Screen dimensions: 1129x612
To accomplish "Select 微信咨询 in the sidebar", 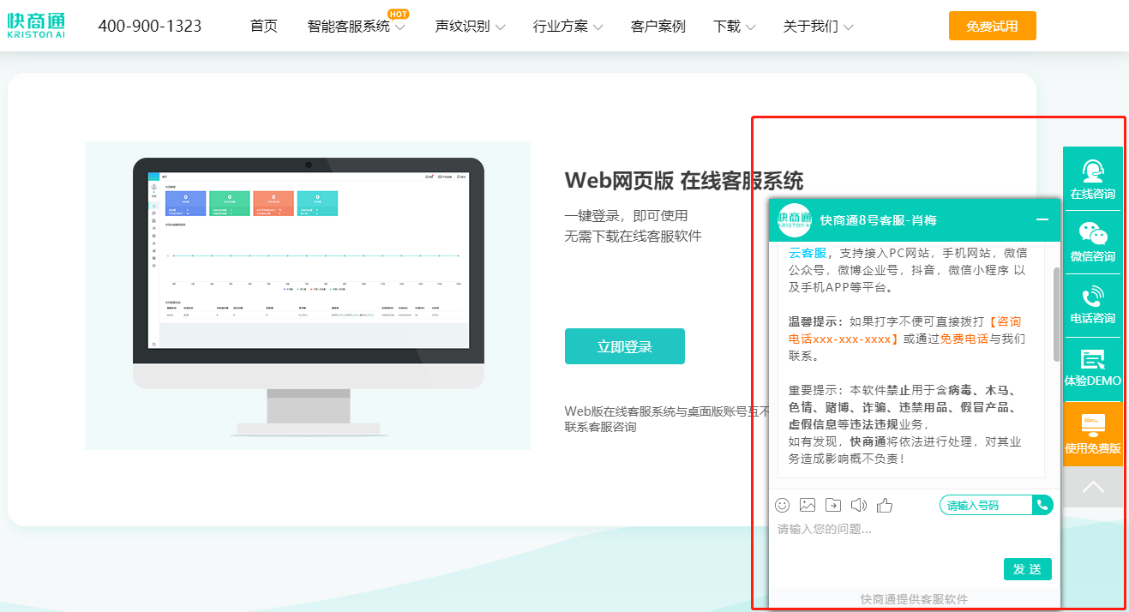I will 1092,243.
